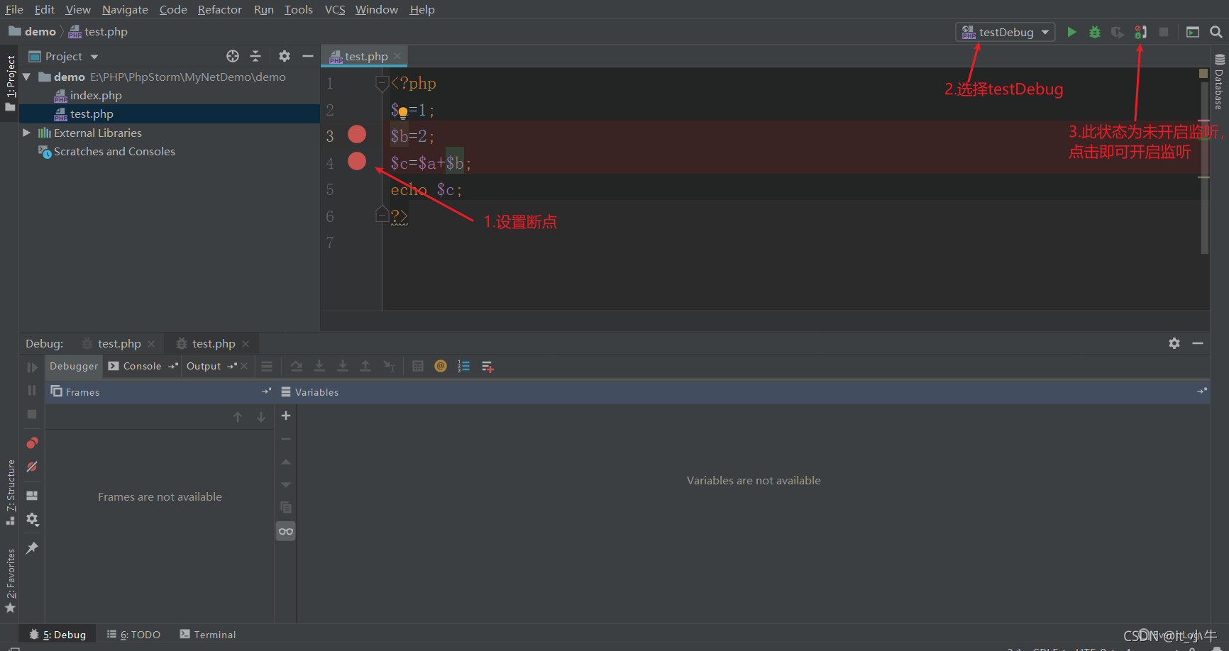Open the Refactor menu
1229x651 pixels.
220,9
